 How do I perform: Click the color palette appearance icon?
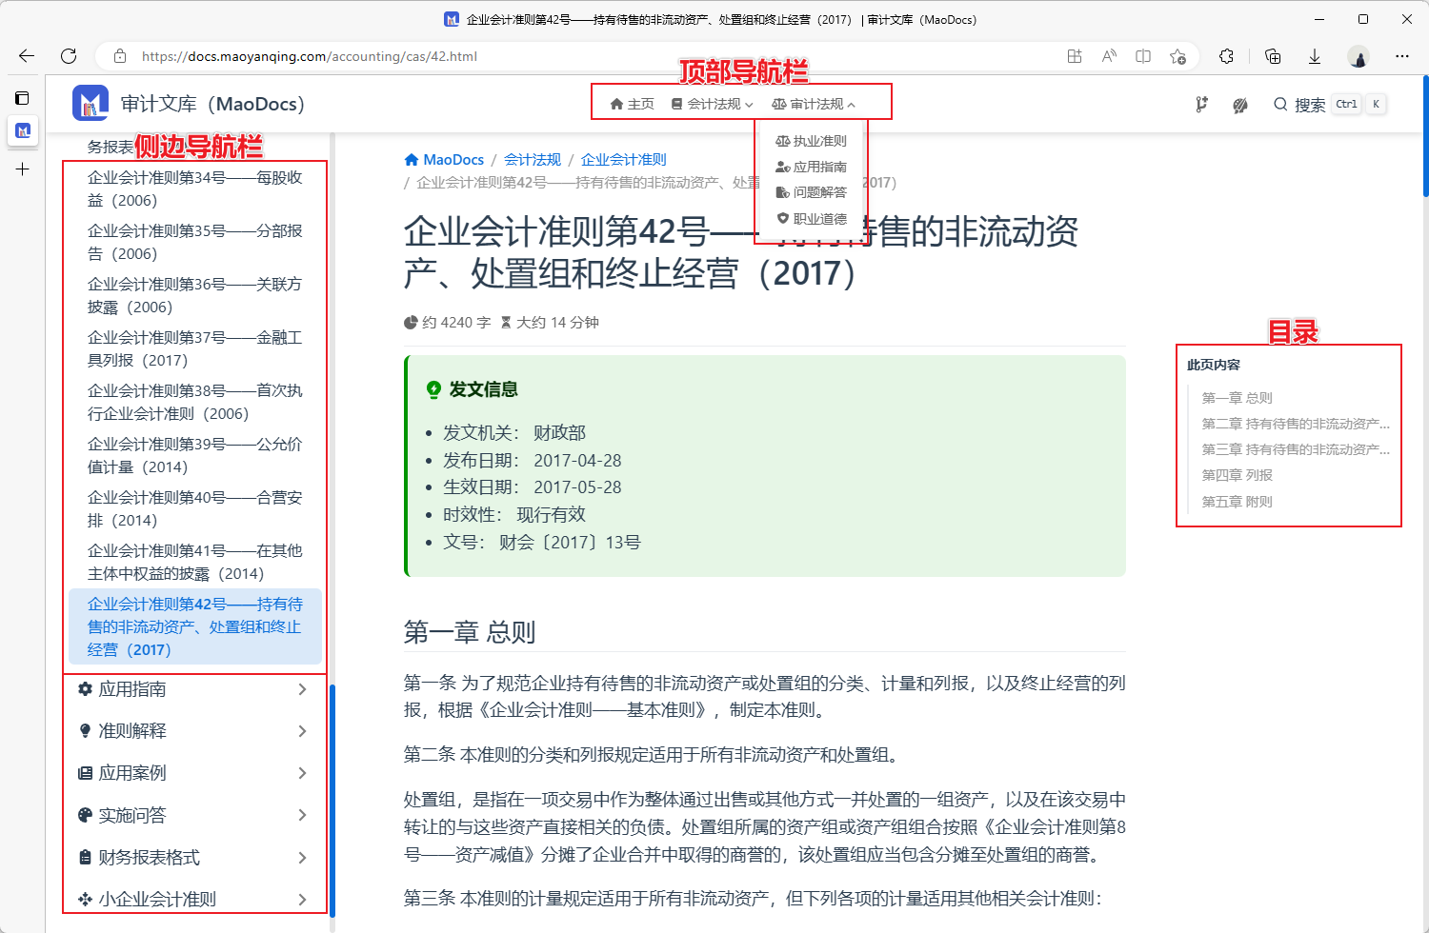click(x=1239, y=105)
